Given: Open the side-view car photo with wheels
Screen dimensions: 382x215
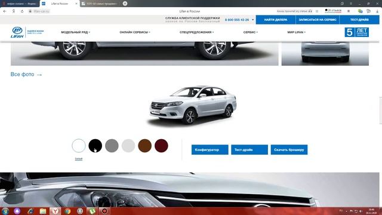Looking at the screenshot, I should (144, 54).
